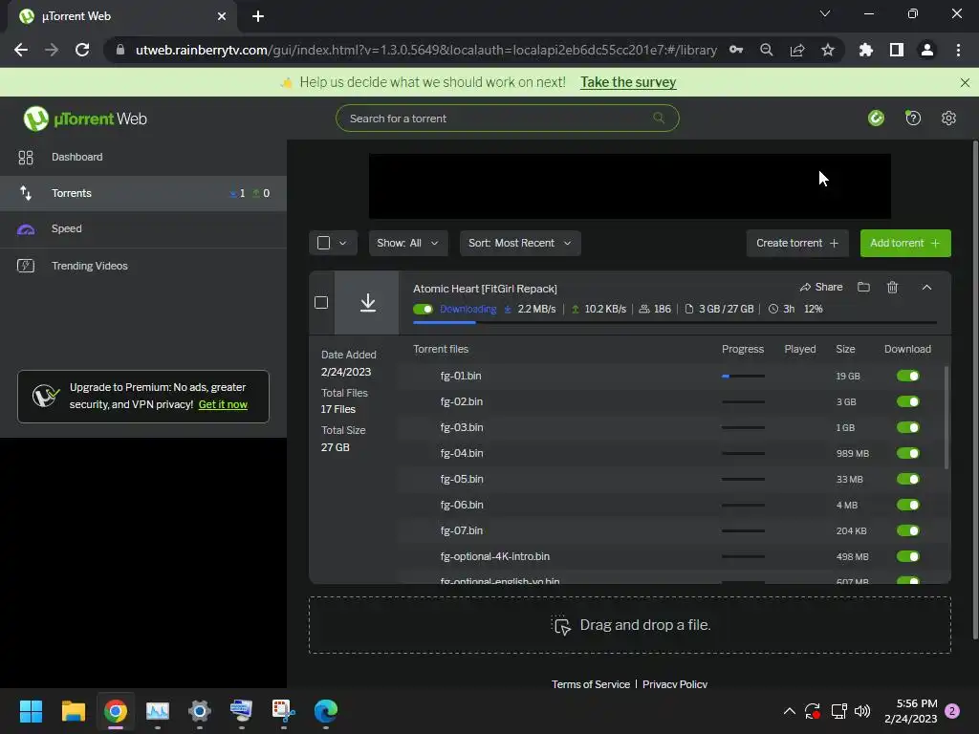Click the Add torrent button
Viewport: 979px width, 734px height.
coord(905,243)
